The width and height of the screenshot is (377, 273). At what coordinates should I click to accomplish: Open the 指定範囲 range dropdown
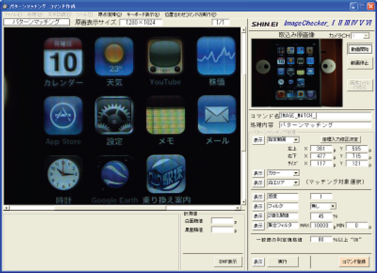(x=296, y=139)
